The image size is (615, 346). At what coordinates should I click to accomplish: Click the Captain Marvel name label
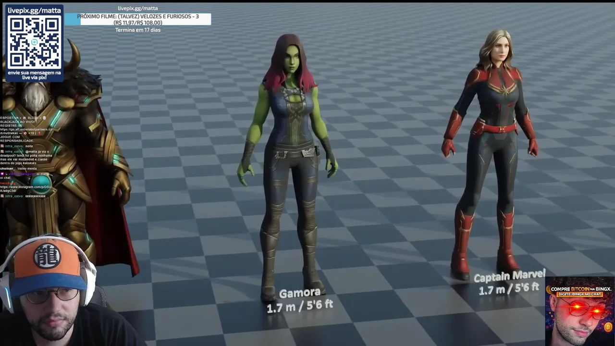coord(509,276)
